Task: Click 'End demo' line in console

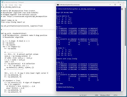Action: coord(59,84)
